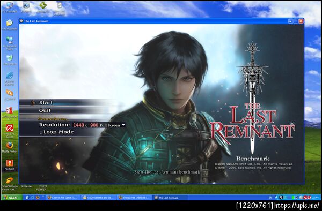Switch to the third Firefox taskbar button
322x211 pixels.
pos(134,198)
